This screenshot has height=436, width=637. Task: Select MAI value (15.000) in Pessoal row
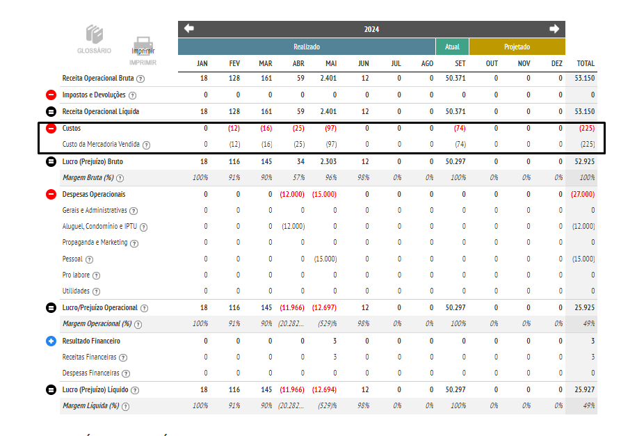click(x=325, y=259)
